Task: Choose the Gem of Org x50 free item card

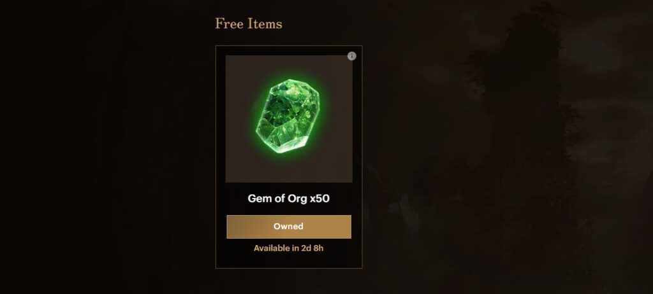Action: point(288,157)
